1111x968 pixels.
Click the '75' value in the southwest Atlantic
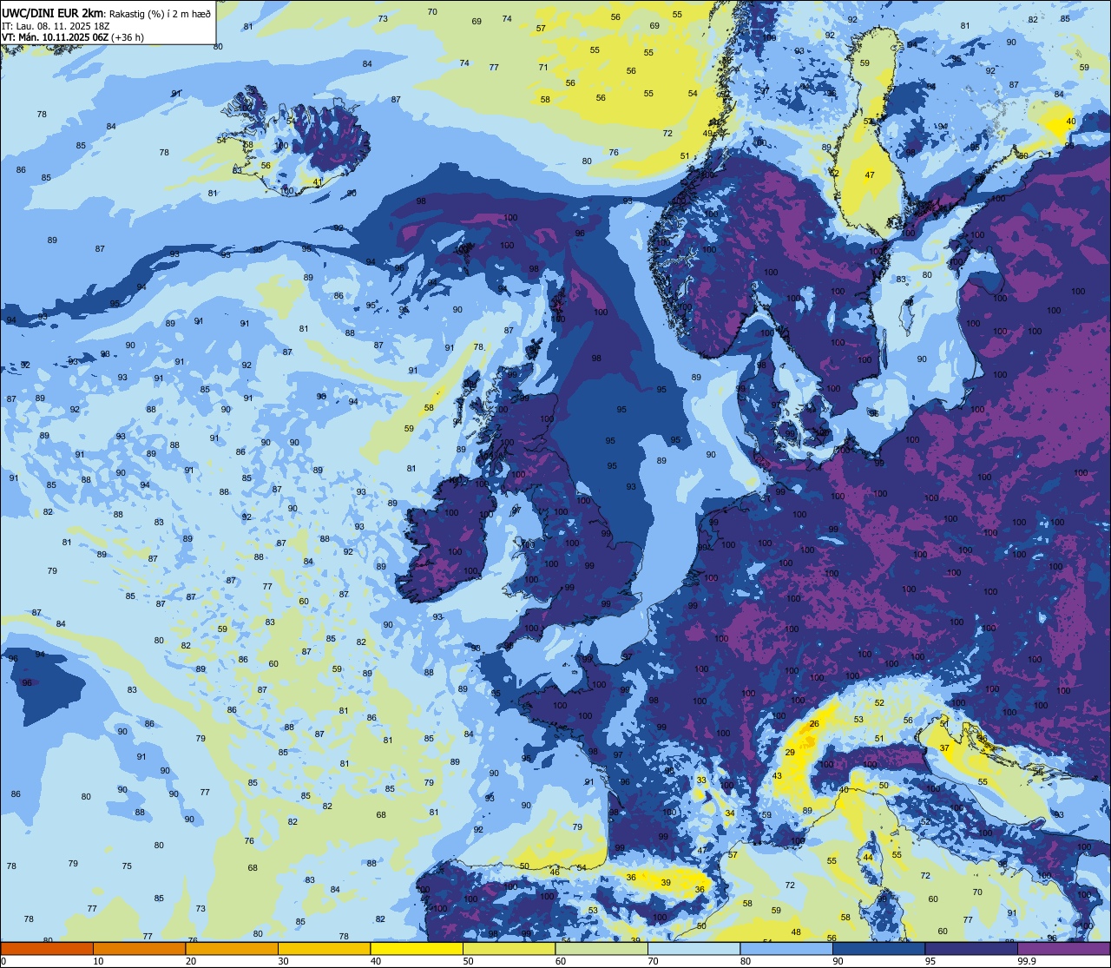[x=127, y=866]
